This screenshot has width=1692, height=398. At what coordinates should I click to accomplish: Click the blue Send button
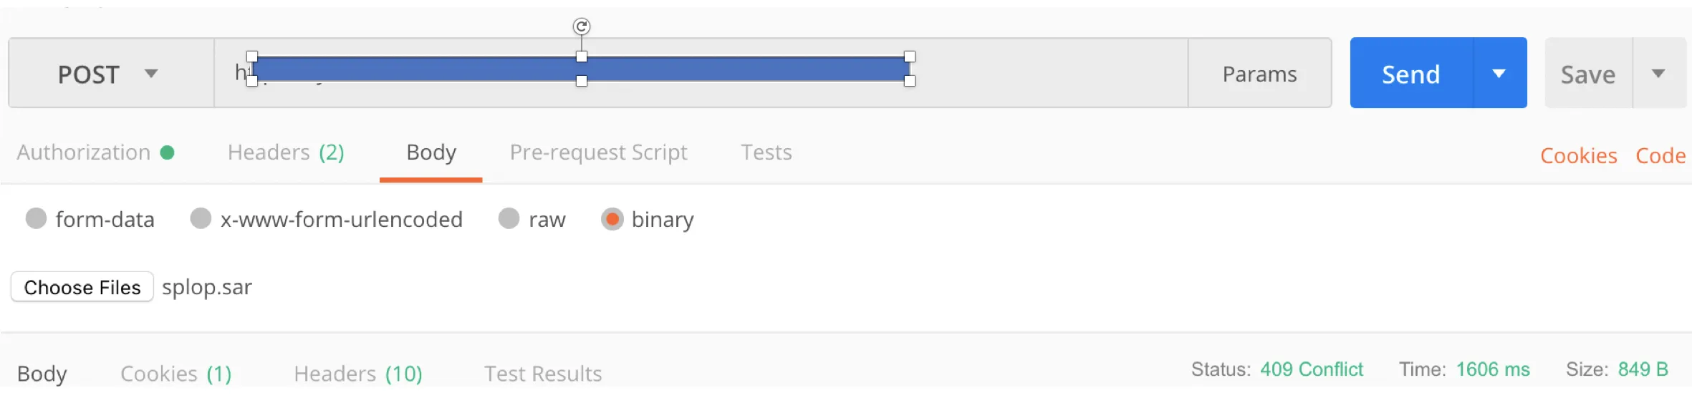tap(1410, 74)
